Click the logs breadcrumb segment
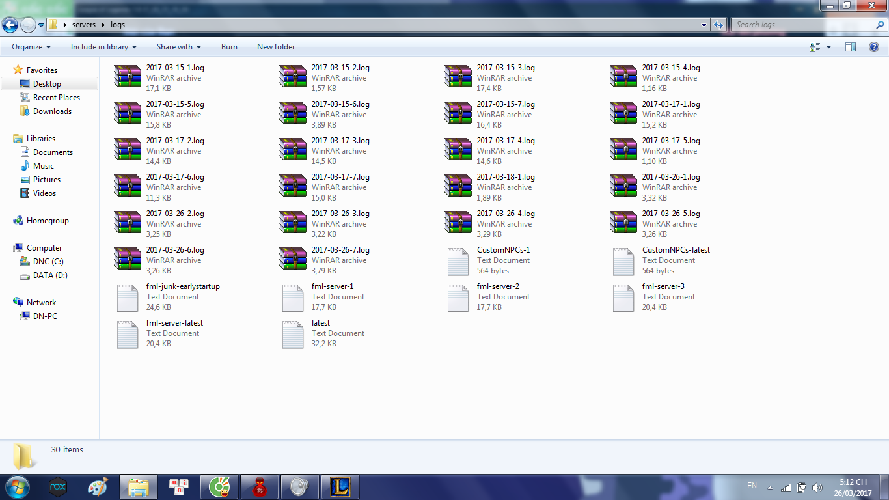 coord(118,25)
